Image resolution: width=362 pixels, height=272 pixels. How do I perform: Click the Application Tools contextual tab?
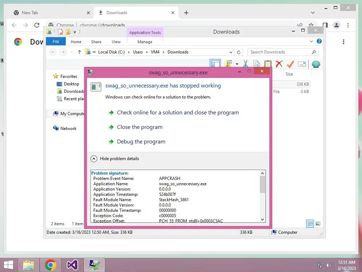coord(145,33)
